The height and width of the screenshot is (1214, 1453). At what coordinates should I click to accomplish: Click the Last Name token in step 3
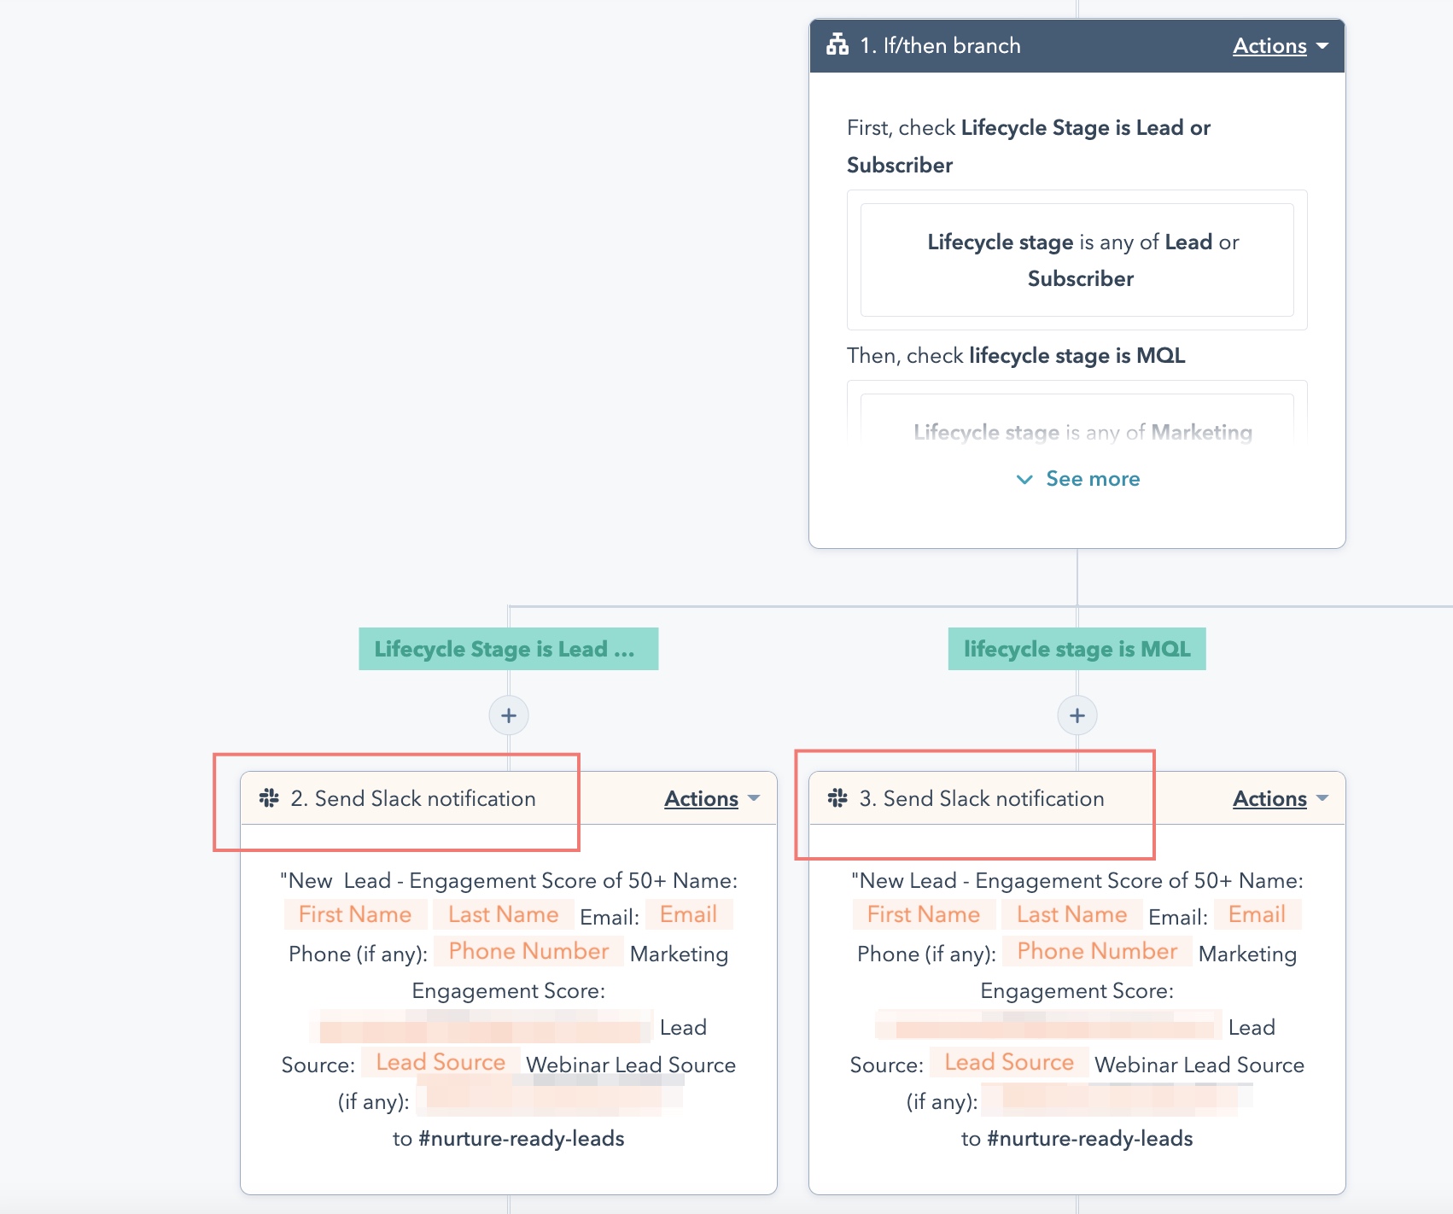pyautogui.click(x=1071, y=913)
